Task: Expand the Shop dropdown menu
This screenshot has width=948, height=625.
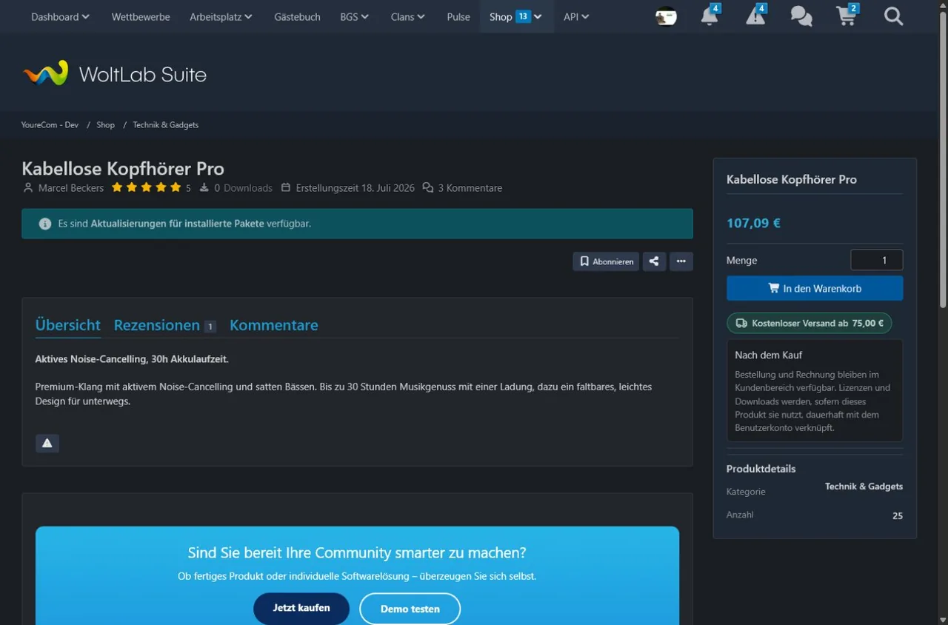Action: click(x=516, y=16)
